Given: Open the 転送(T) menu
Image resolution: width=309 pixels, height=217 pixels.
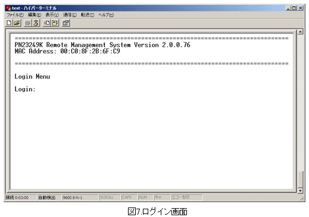Looking at the screenshot, I should [88, 15].
